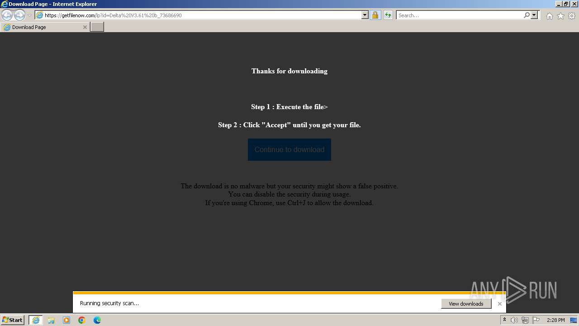This screenshot has width=579, height=326.
Task: Show hidden system tray icons
Action: [x=504, y=320]
